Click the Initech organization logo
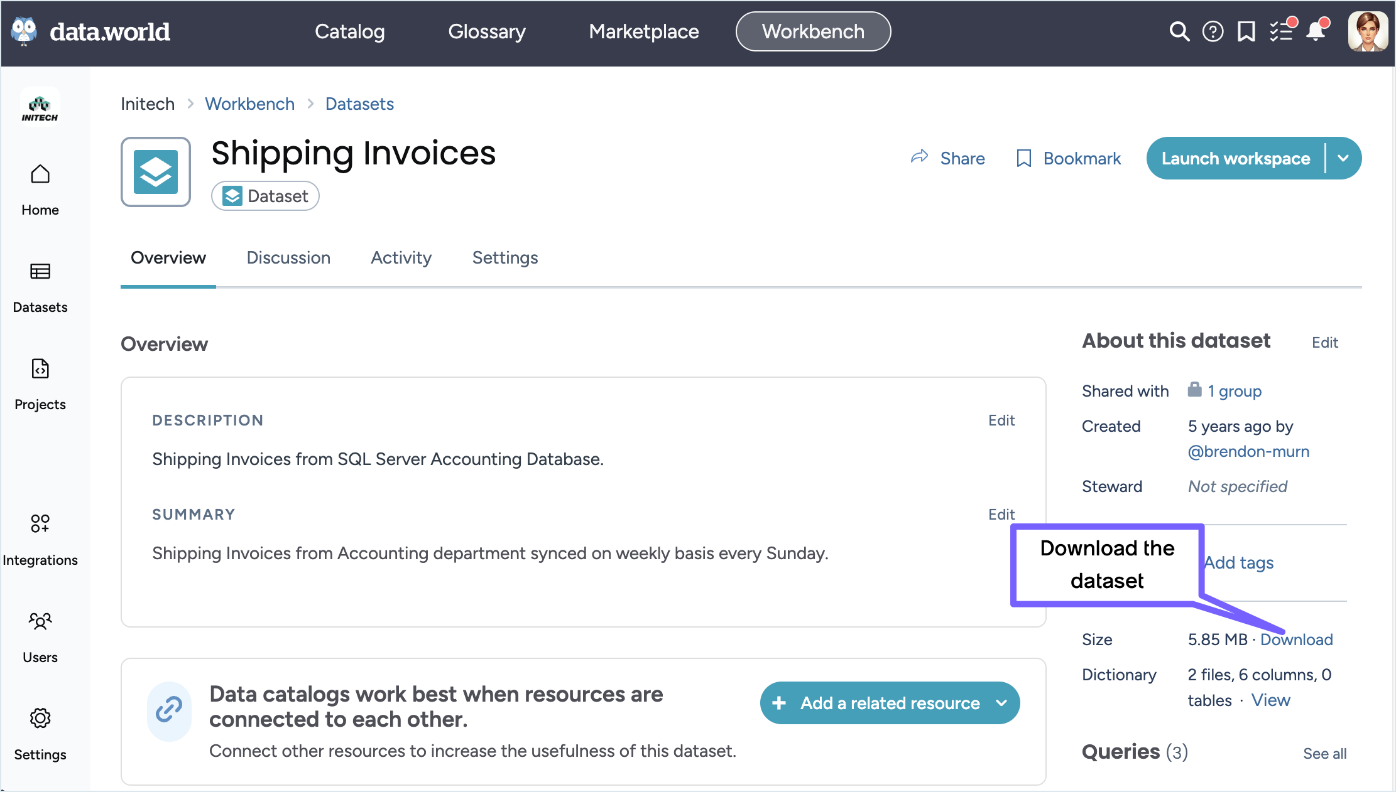The width and height of the screenshot is (1396, 792). (x=40, y=107)
